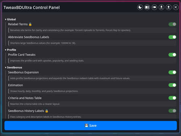Toggle the Seedbonus Expansion switch
This screenshot has width=181, height=136.
[172, 72]
